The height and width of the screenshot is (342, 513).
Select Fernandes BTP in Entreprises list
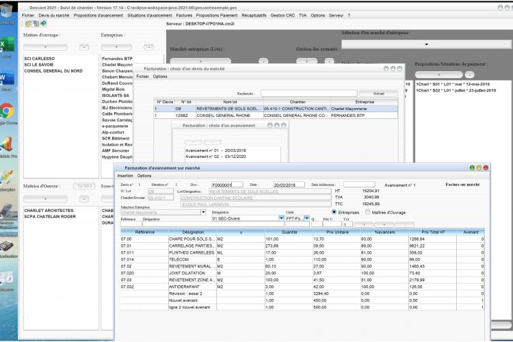click(x=117, y=59)
